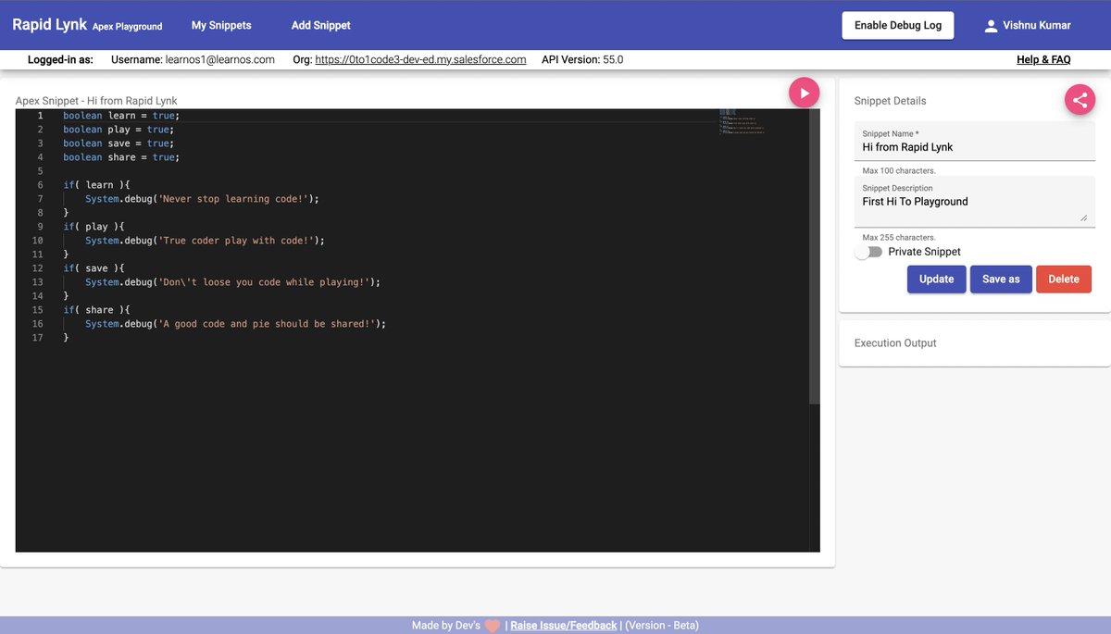
Task: Click the 'A good code and pie' debug line
Action: (235, 324)
